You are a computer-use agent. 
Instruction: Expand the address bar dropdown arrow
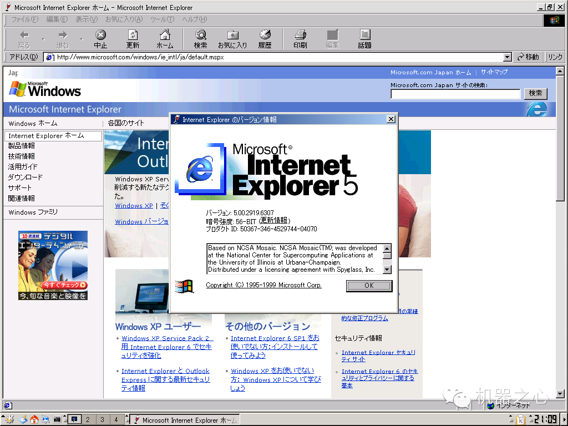[x=508, y=57]
